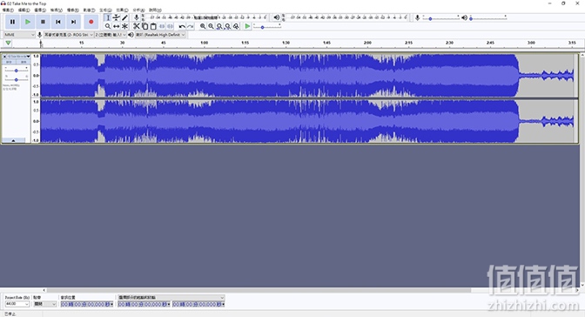Viewport: 585px width, 317px height.
Task: Open the recording channels dropdown
Action: pos(111,35)
